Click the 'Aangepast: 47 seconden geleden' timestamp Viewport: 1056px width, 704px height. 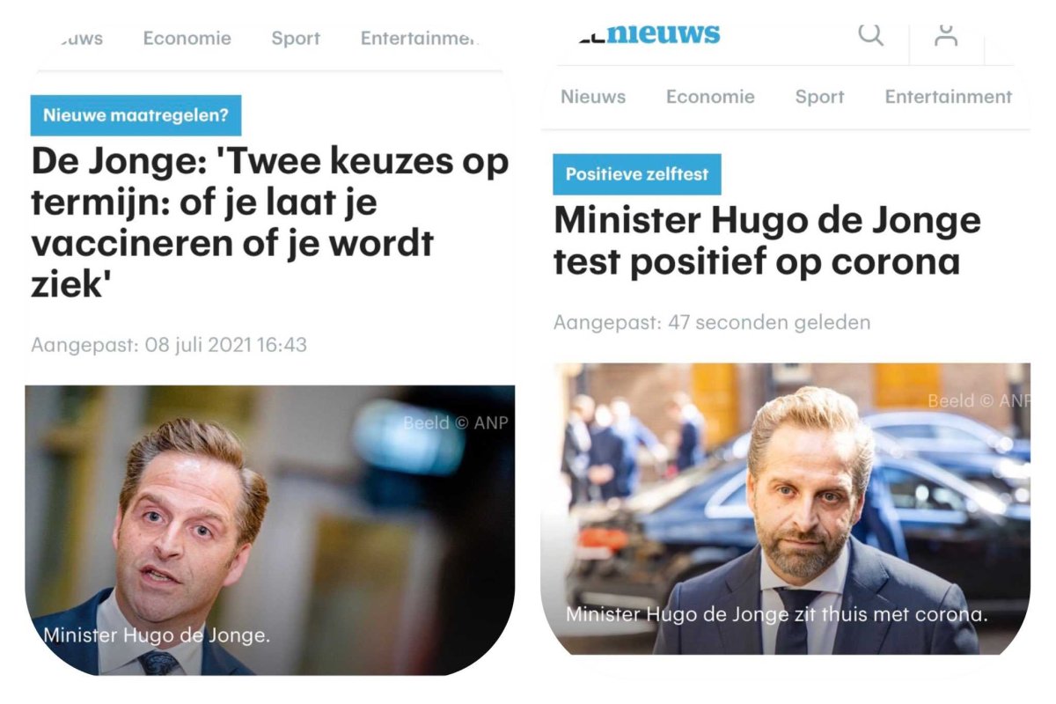[712, 323]
